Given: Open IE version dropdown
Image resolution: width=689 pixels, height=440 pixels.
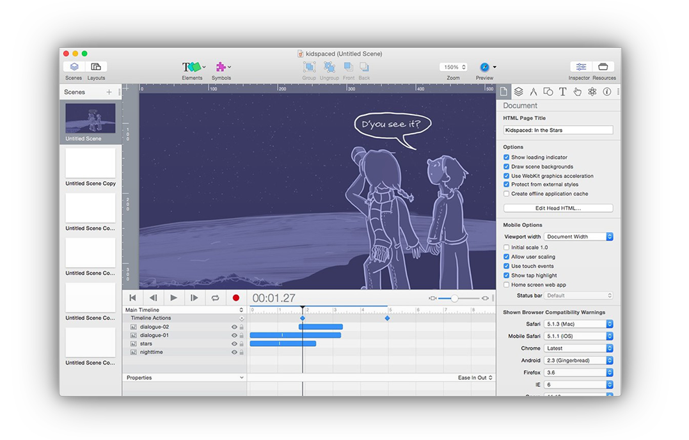Looking at the screenshot, I should (578, 384).
